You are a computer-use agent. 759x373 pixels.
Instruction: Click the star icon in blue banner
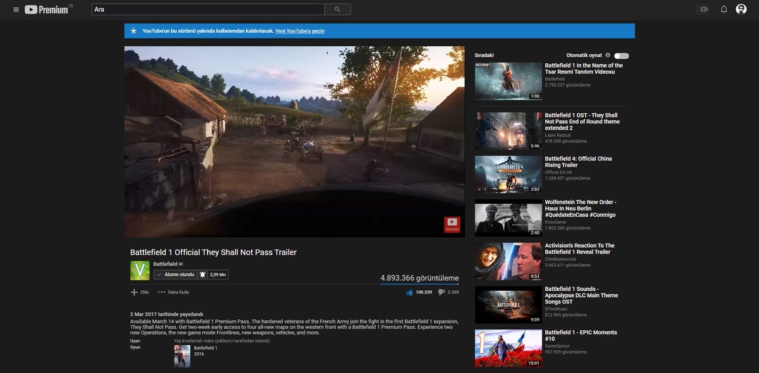[133, 30]
